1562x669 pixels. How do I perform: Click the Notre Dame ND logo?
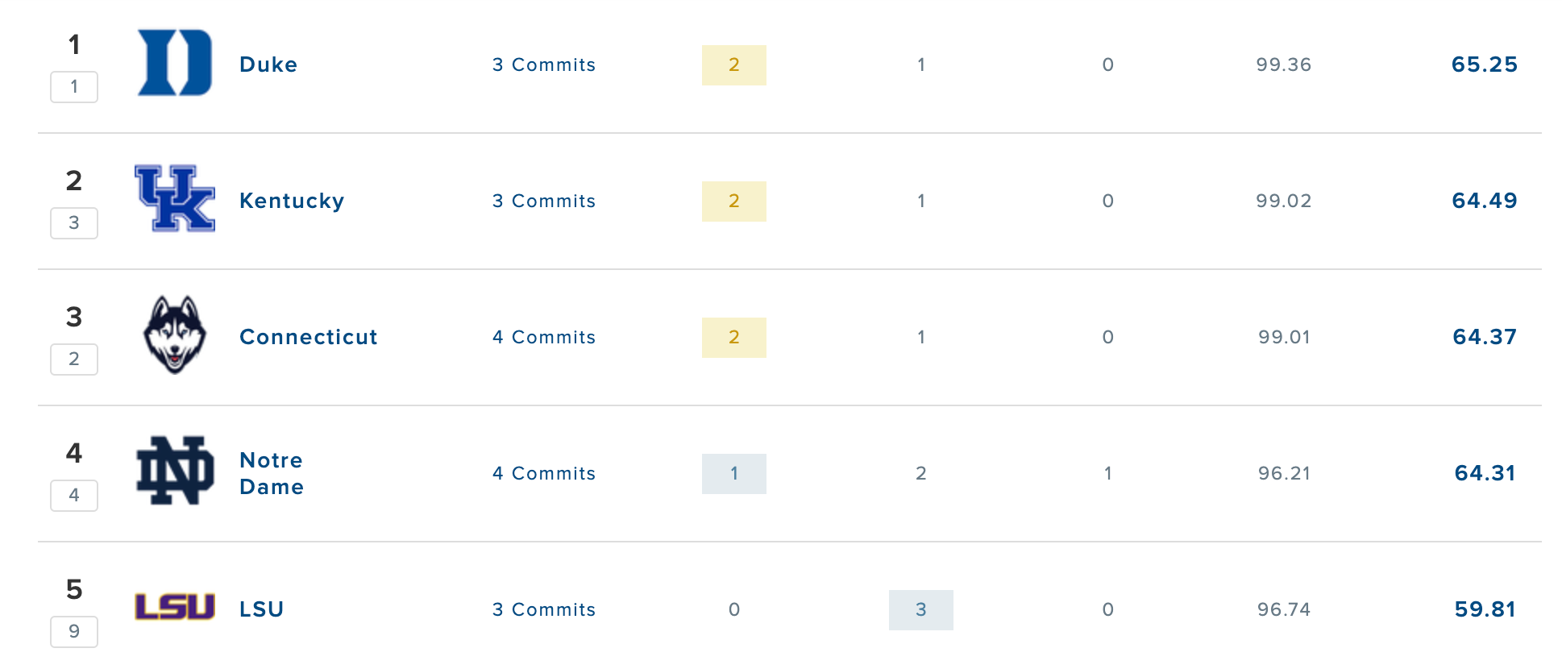tap(175, 471)
